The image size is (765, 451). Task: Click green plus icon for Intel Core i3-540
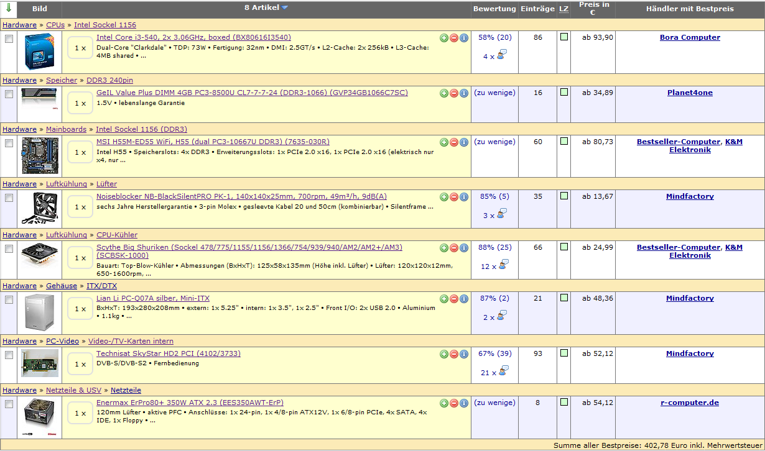point(443,38)
